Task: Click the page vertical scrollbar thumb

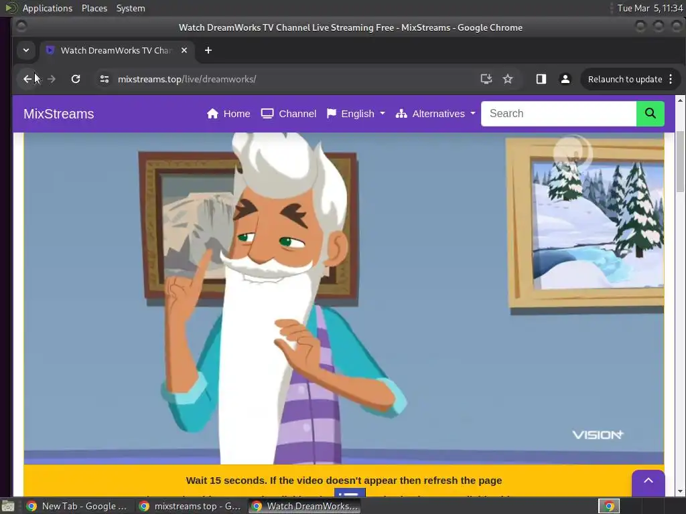Action: click(x=680, y=161)
